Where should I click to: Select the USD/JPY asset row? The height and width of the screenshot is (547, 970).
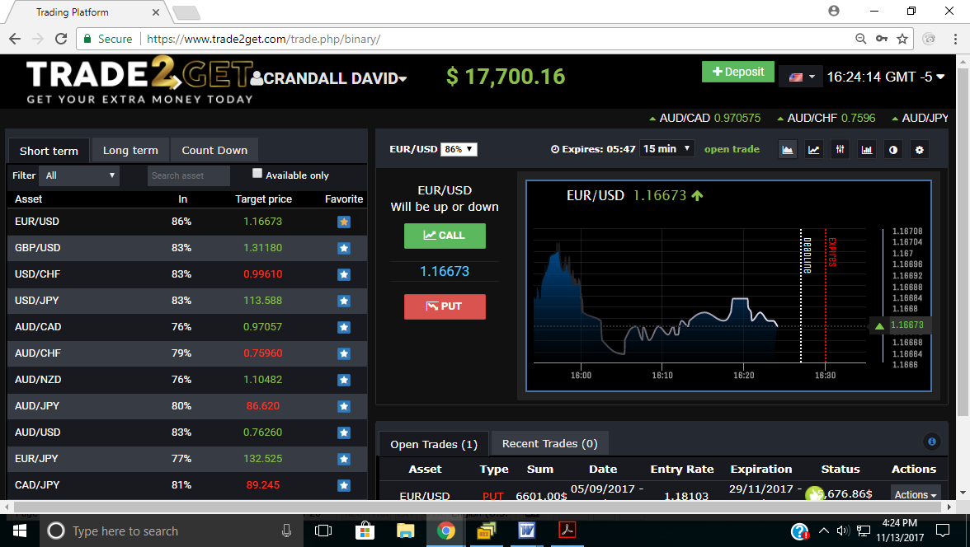[x=186, y=301]
